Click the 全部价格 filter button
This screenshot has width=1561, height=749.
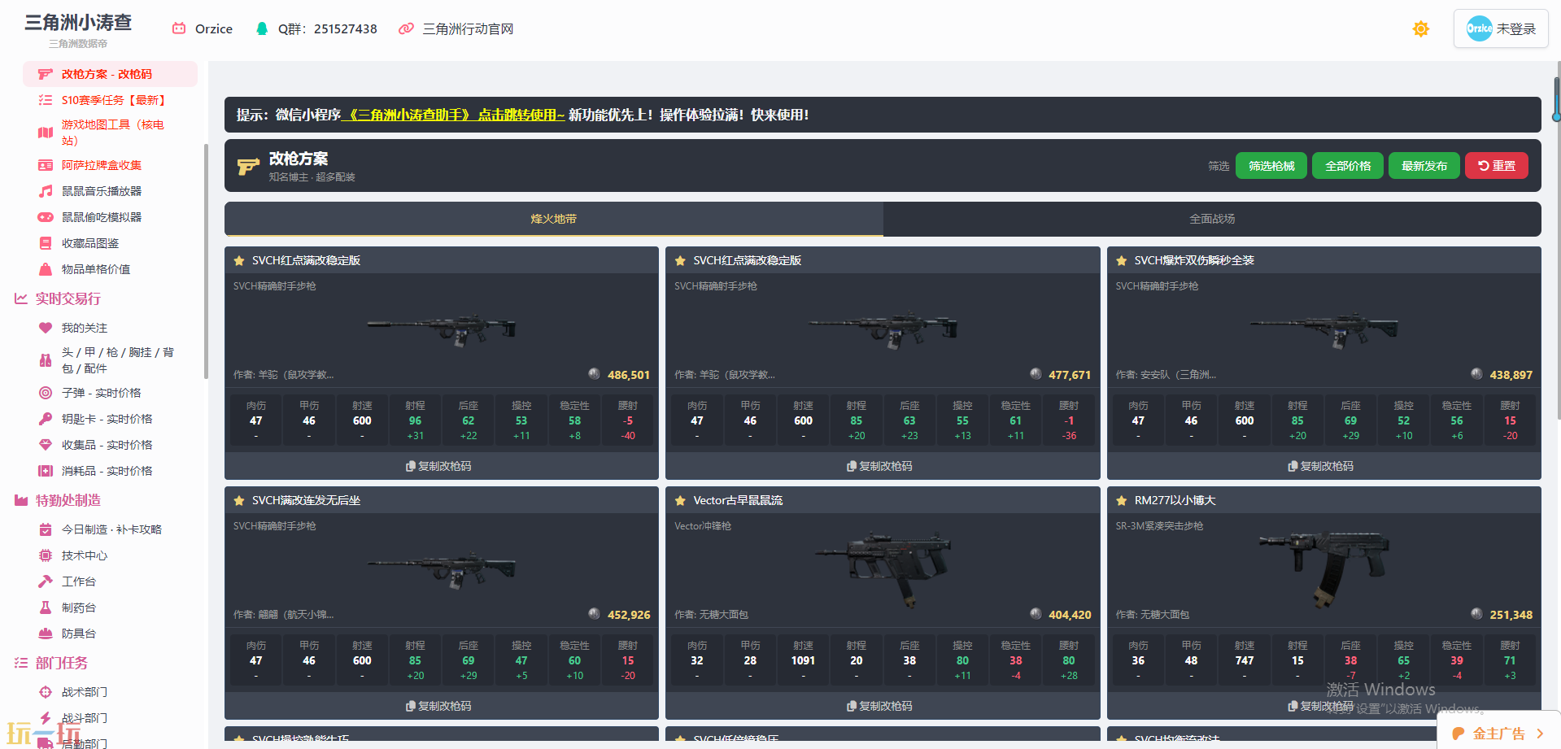(x=1348, y=166)
